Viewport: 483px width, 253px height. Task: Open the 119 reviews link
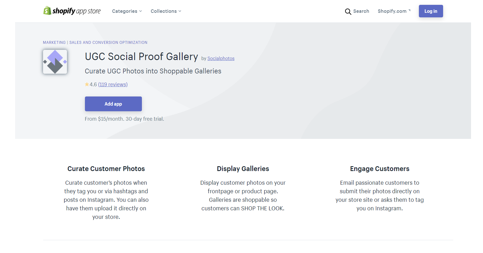113,84
